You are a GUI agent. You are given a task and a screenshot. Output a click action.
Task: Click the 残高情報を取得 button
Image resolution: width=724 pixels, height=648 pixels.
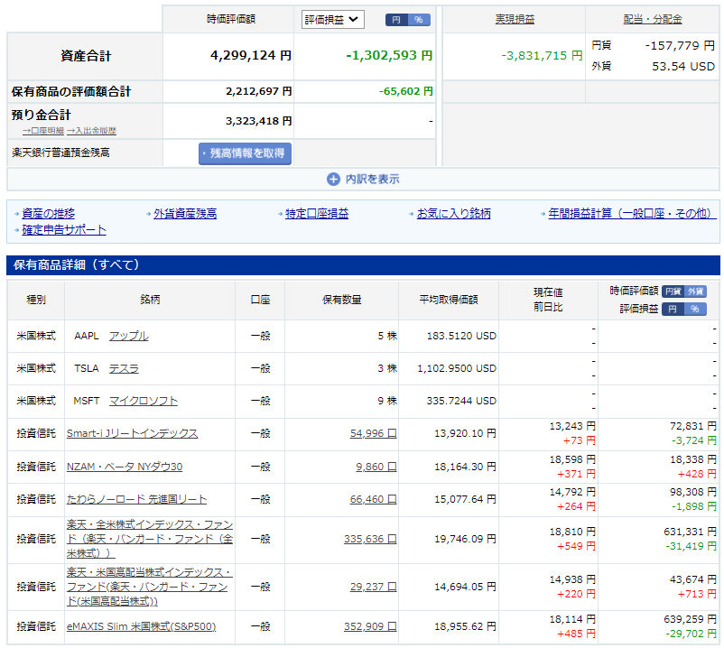245,153
